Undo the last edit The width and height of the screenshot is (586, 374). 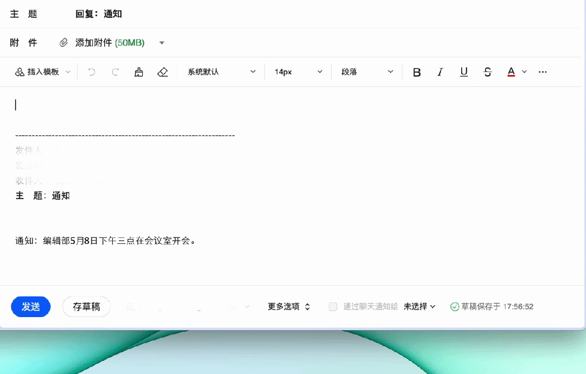point(92,72)
